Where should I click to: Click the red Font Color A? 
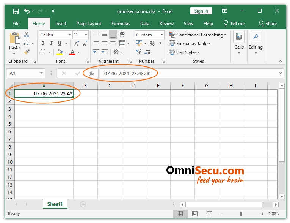coord(72,52)
